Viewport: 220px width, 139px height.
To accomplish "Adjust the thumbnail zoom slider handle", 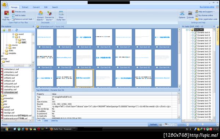I will point(203,125).
